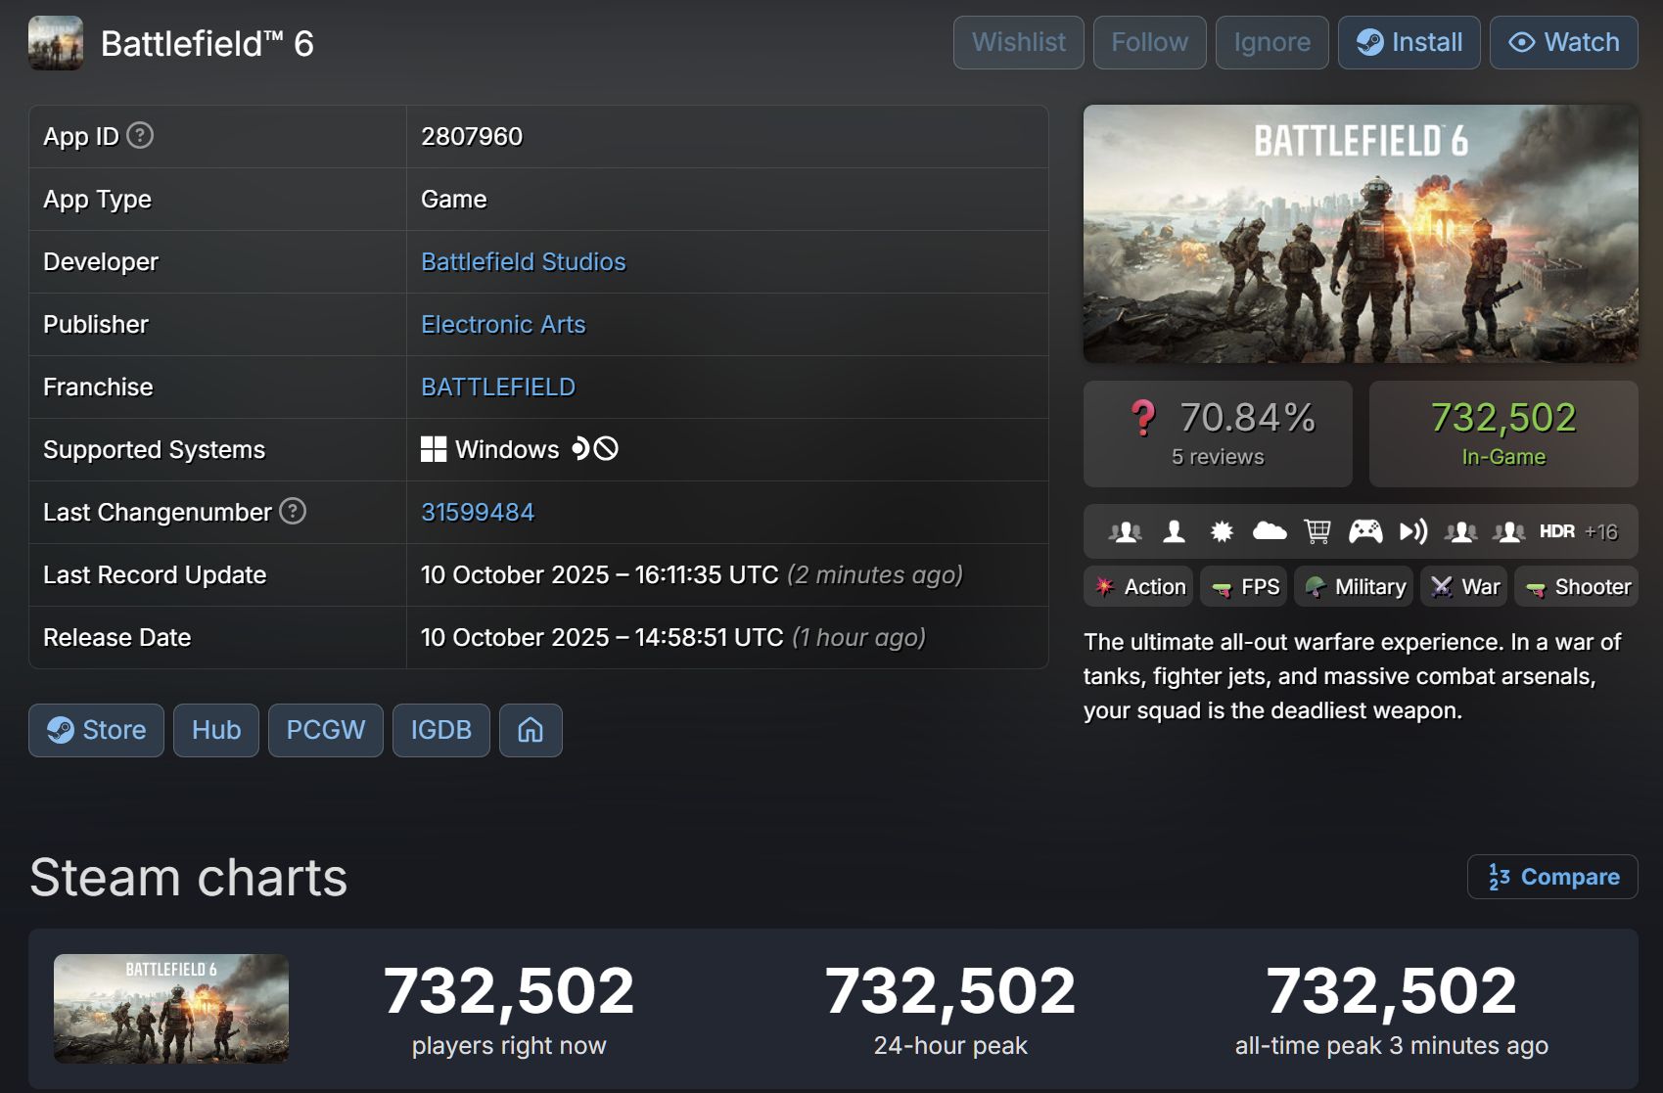Click the Last Record Update timestamp 16:11:35 UTC
This screenshot has height=1093, width=1663.
[x=600, y=574]
